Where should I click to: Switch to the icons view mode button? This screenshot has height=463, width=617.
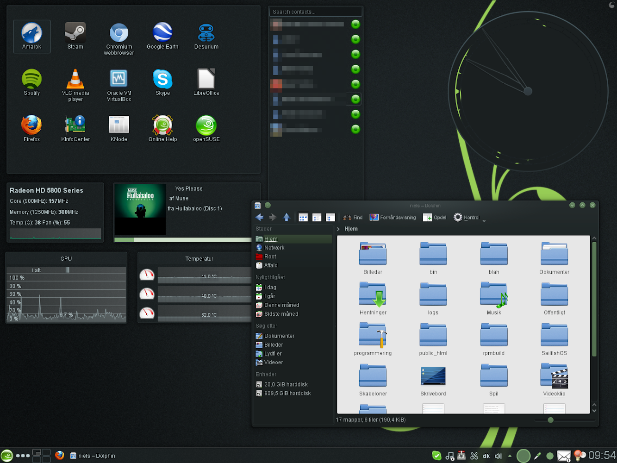(x=303, y=218)
